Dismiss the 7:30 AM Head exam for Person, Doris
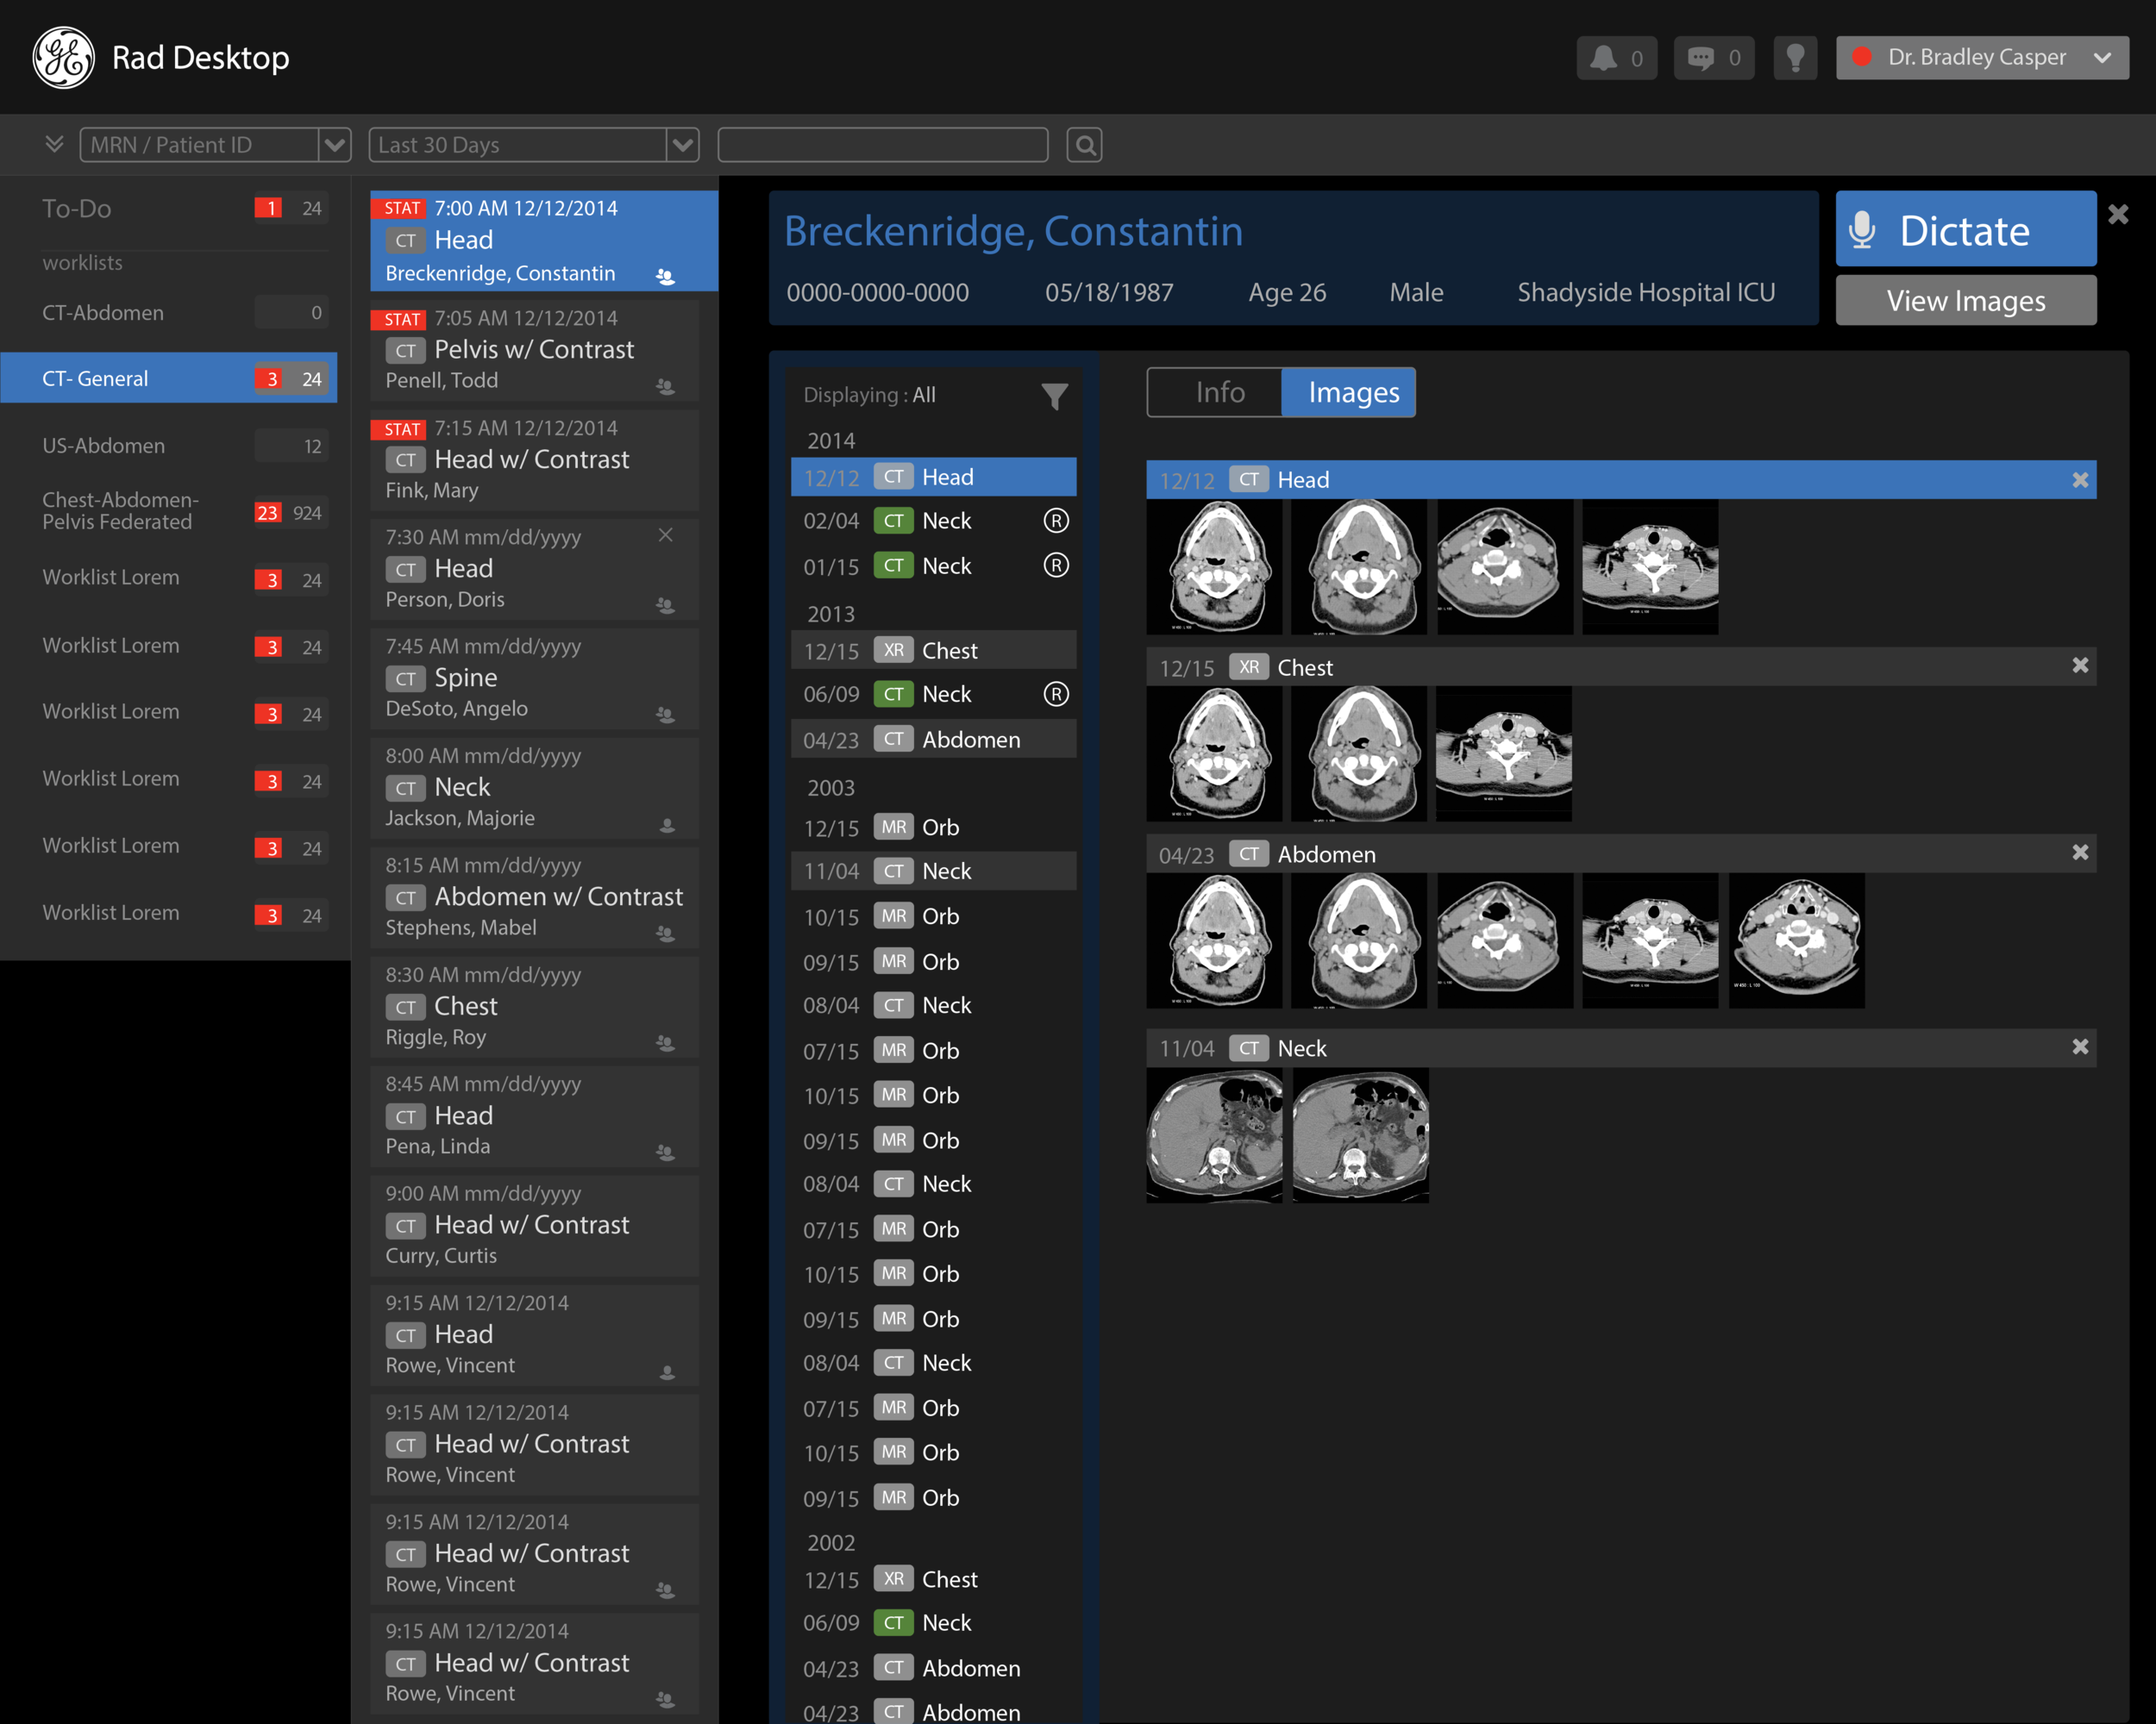The height and width of the screenshot is (1724, 2156). coord(666,535)
